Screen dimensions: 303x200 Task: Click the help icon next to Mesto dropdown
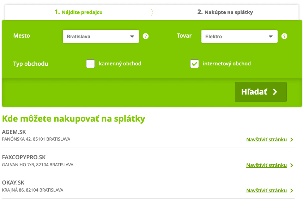pos(146,36)
